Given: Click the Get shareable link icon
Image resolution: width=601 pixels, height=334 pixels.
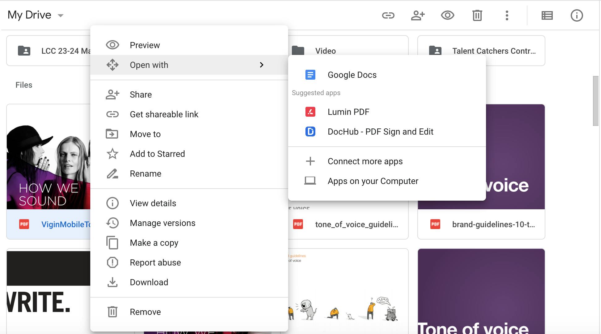Looking at the screenshot, I should pyautogui.click(x=113, y=114).
